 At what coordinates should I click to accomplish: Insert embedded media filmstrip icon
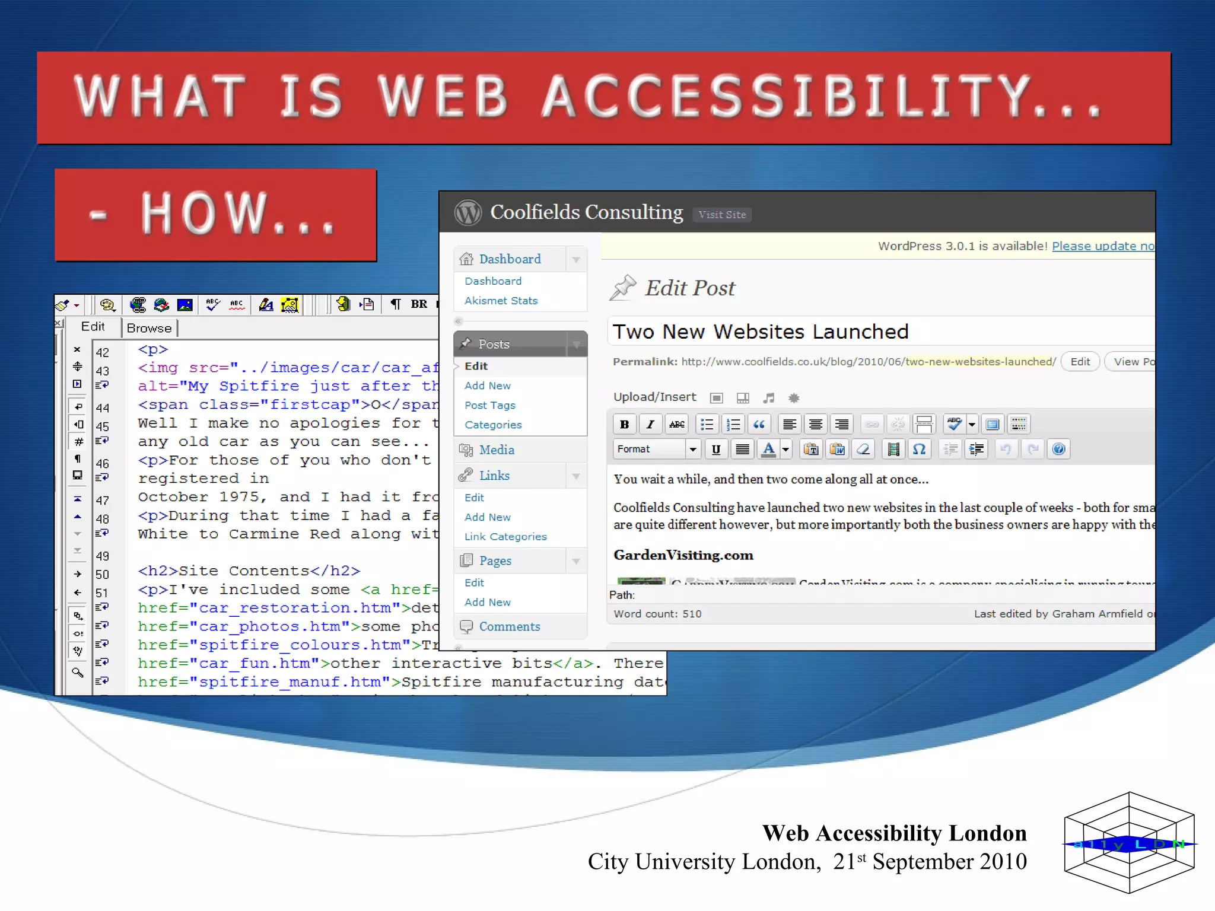(893, 449)
